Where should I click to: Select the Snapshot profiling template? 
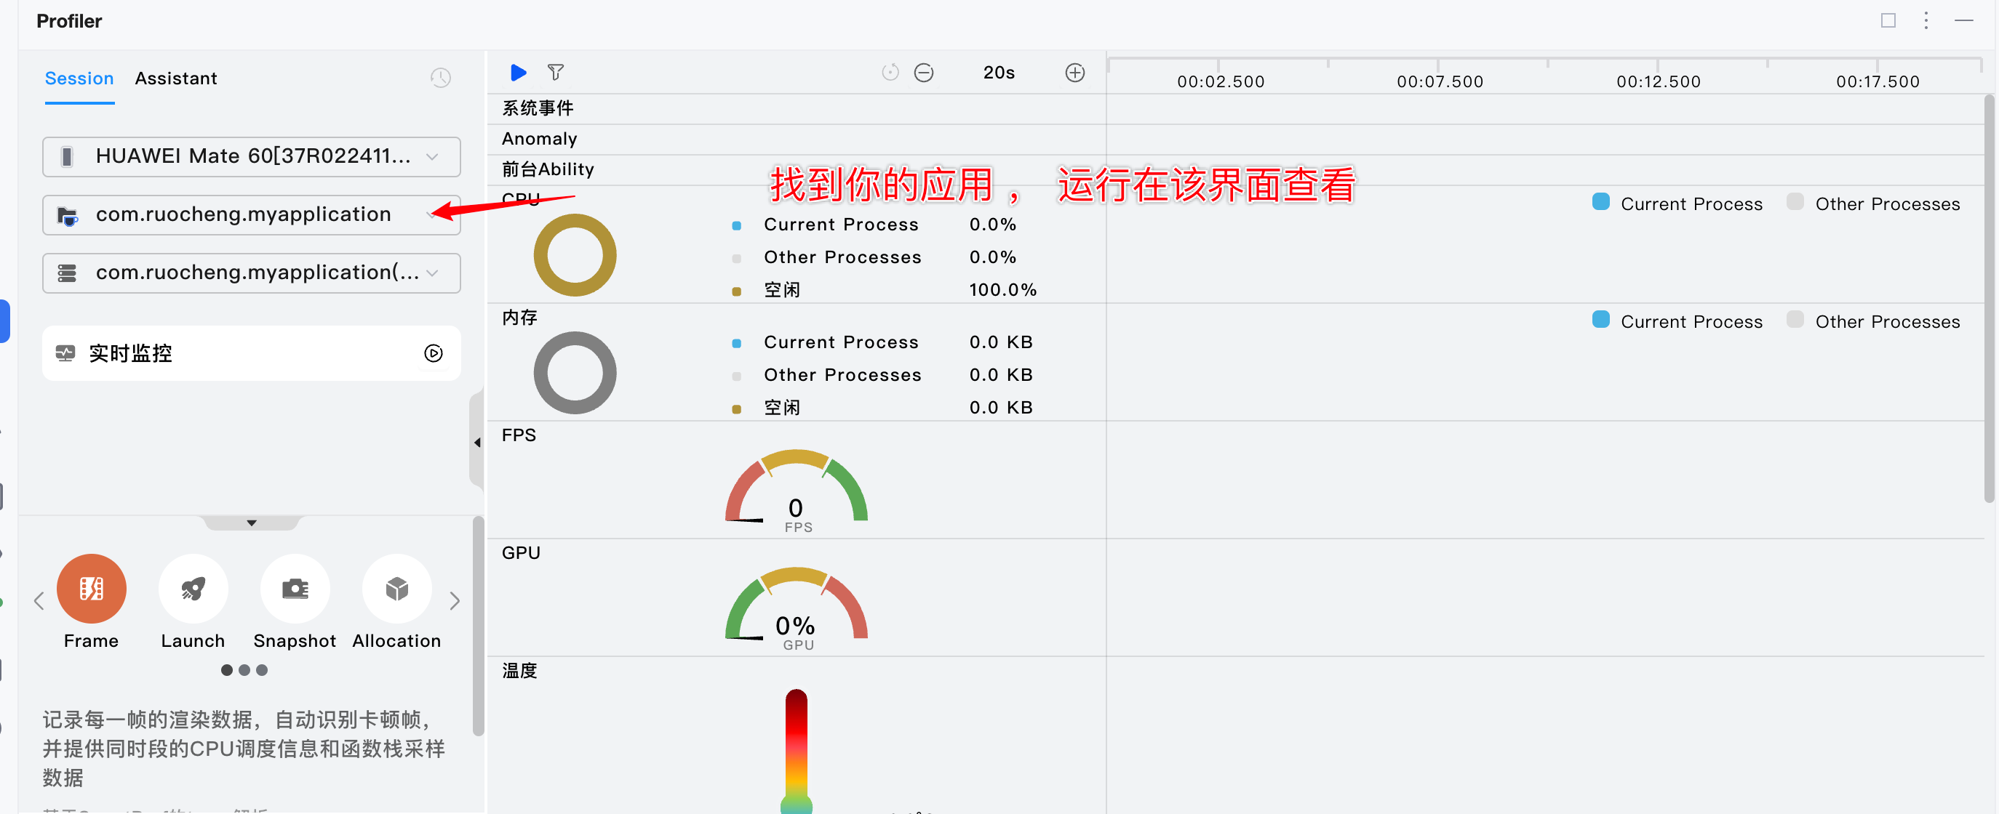(295, 589)
